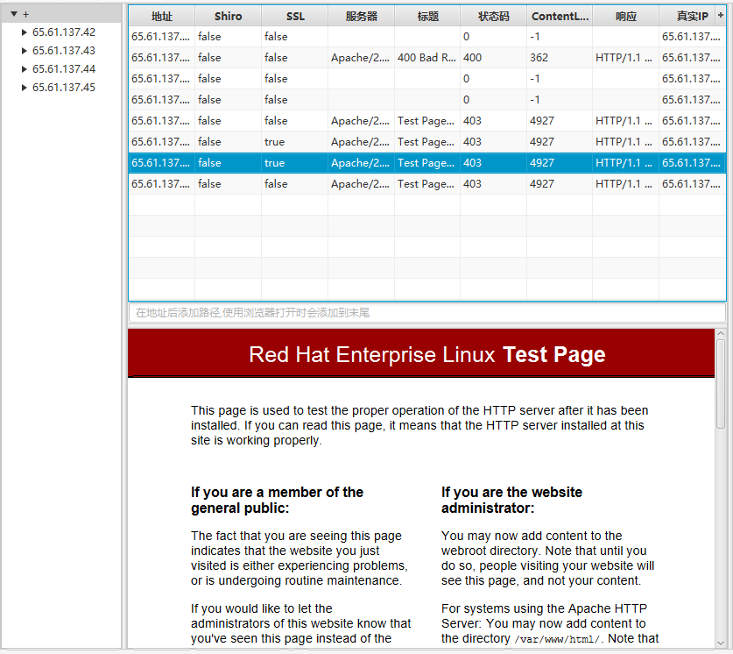Click the ContentLength cell showing 362
The width and height of the screenshot is (733, 654).
tap(560, 58)
